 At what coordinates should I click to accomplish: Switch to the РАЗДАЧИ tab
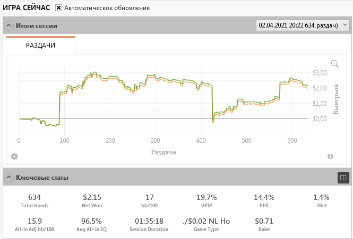click(41, 45)
